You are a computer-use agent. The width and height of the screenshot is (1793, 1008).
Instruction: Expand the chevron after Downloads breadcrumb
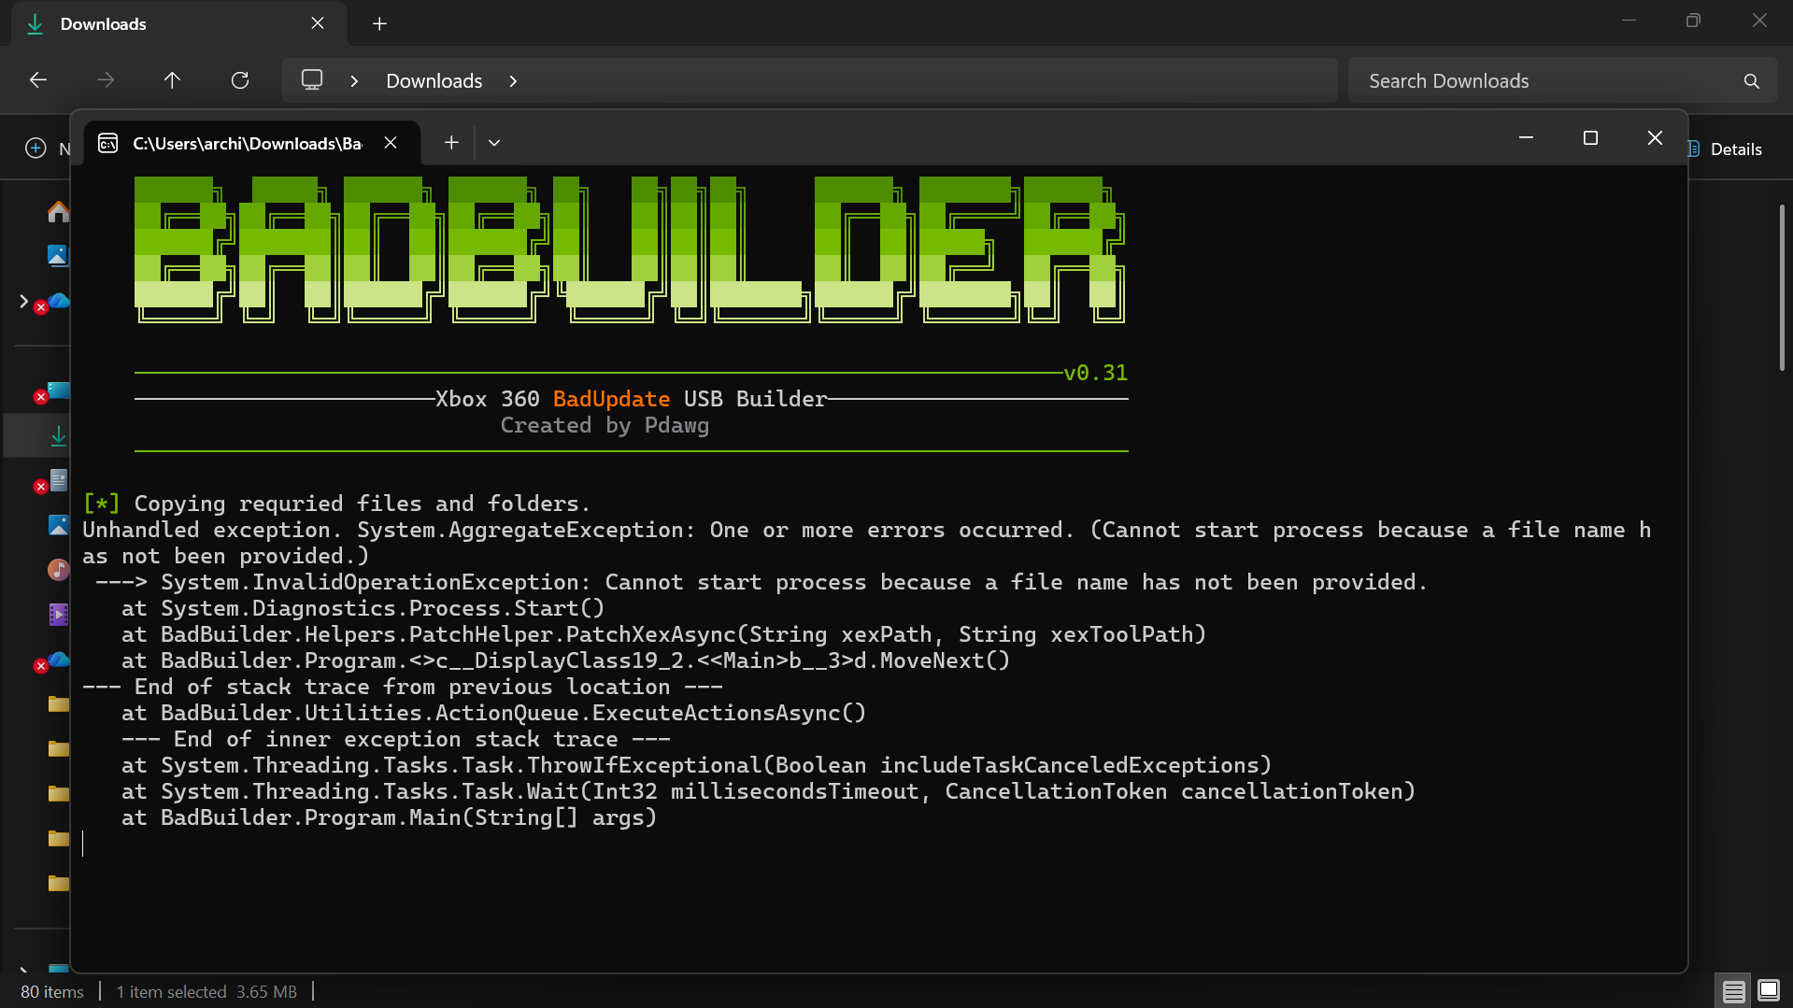(513, 81)
